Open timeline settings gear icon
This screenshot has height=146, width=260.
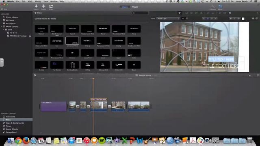pos(35,75)
